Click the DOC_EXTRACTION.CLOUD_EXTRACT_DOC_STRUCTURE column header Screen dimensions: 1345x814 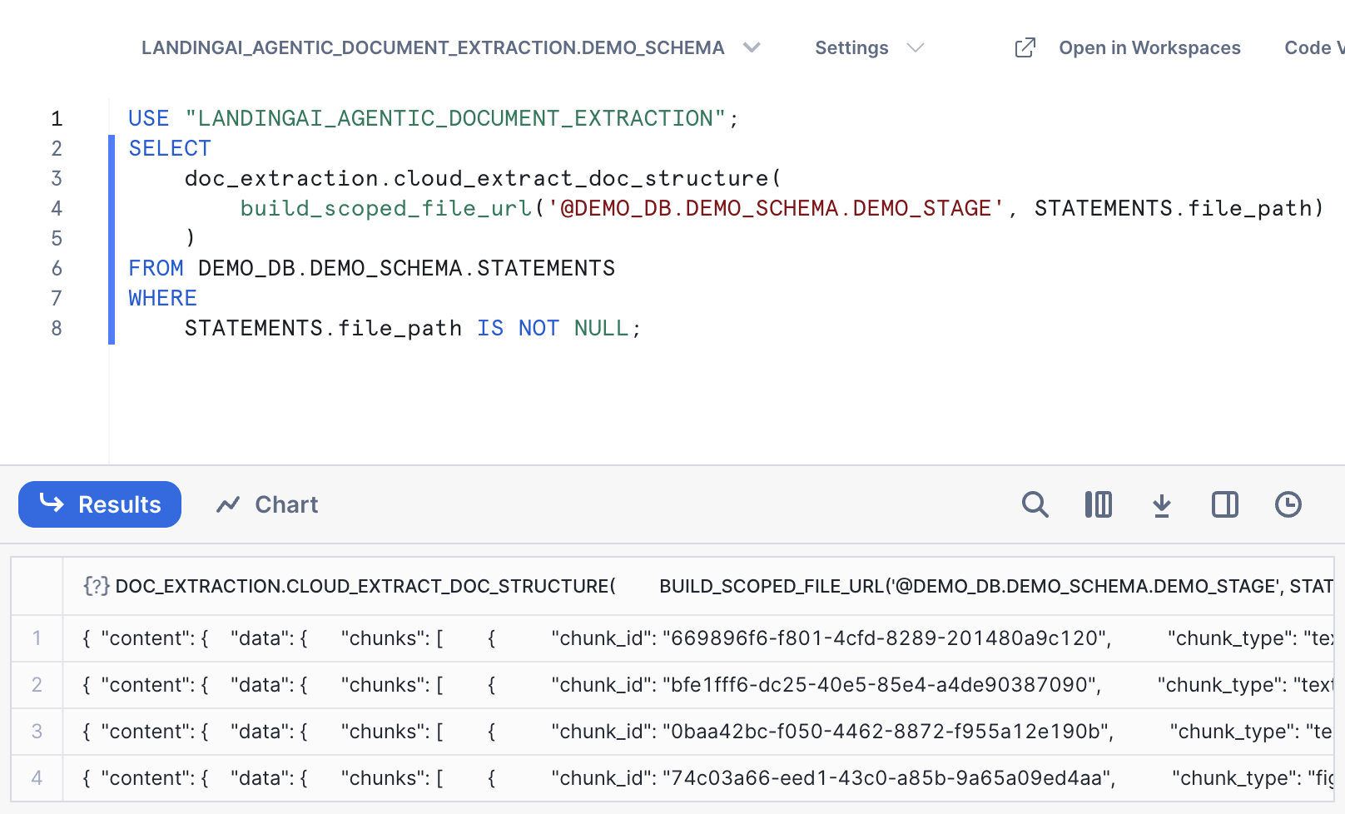click(x=698, y=586)
